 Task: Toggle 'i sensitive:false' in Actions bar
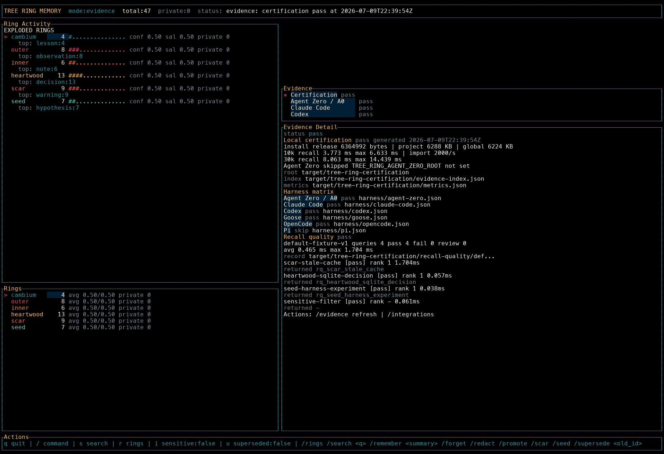coord(185,444)
